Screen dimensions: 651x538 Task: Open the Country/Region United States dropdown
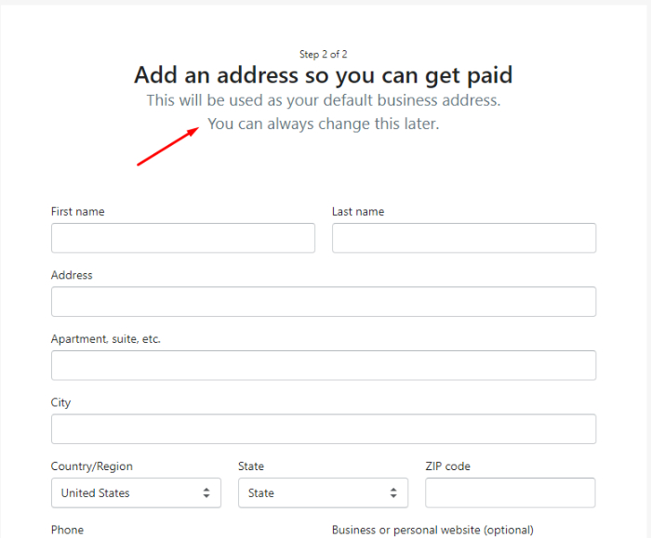tap(136, 492)
